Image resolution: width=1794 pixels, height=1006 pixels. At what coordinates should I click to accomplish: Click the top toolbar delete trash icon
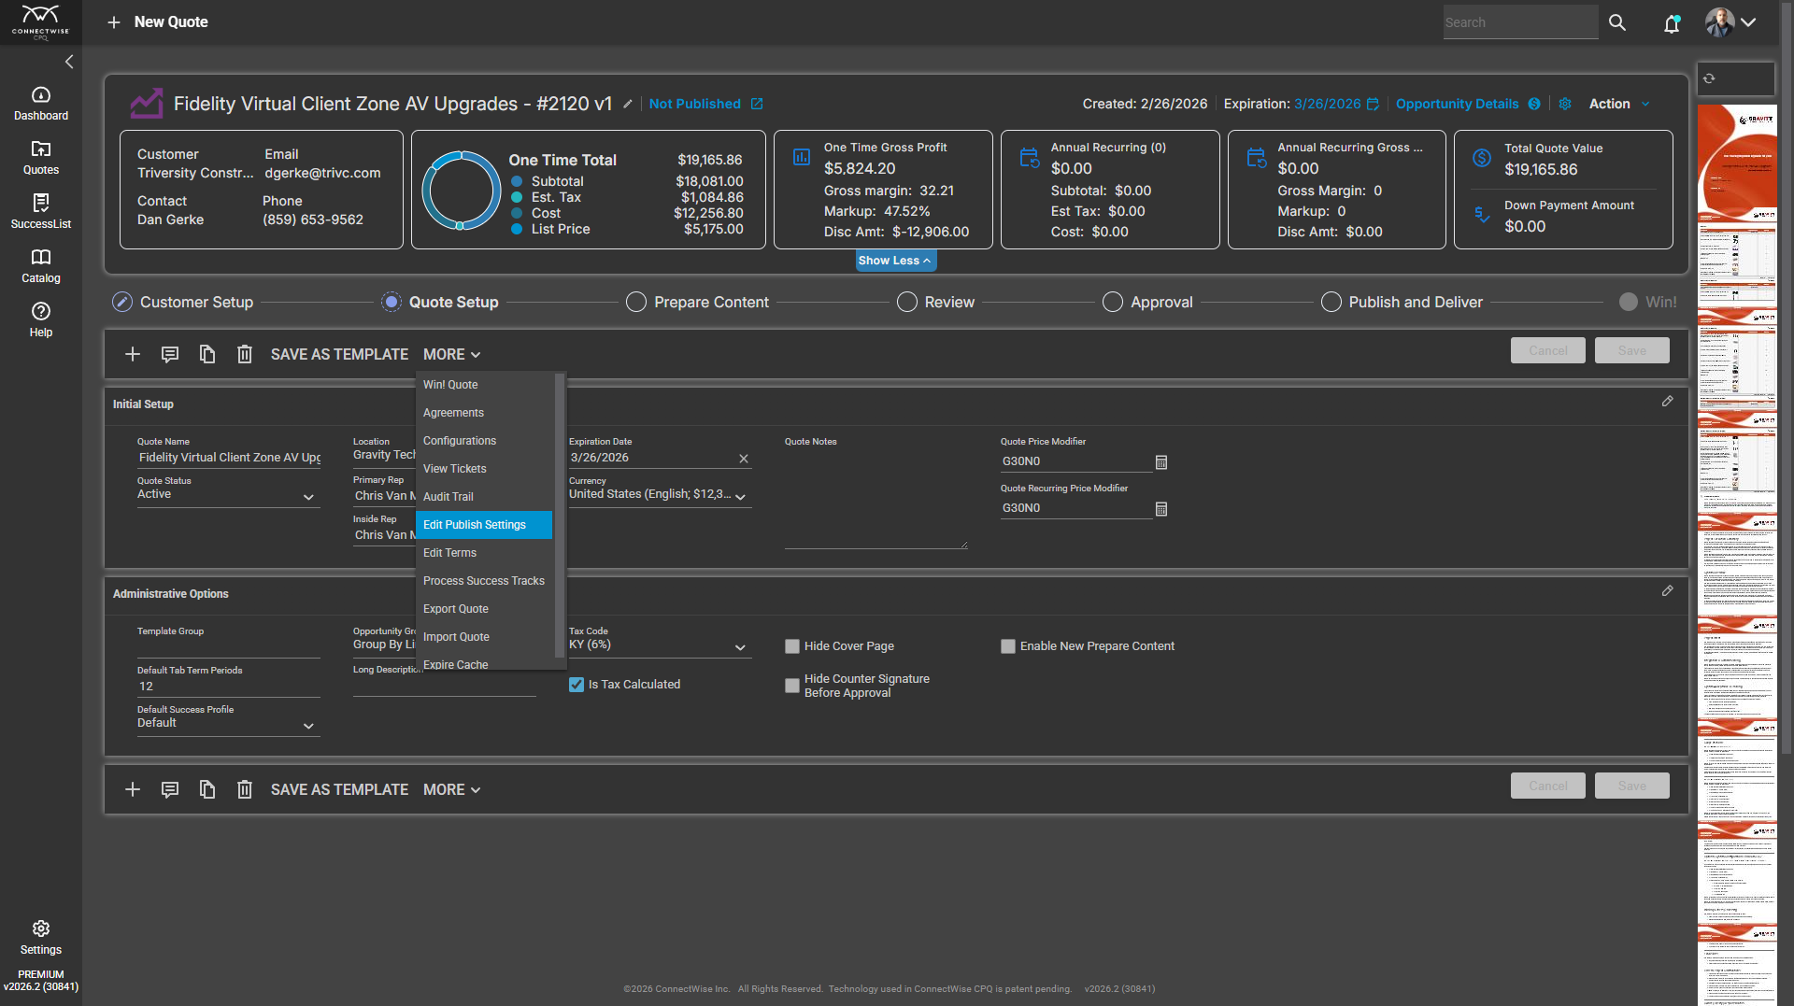pos(245,354)
